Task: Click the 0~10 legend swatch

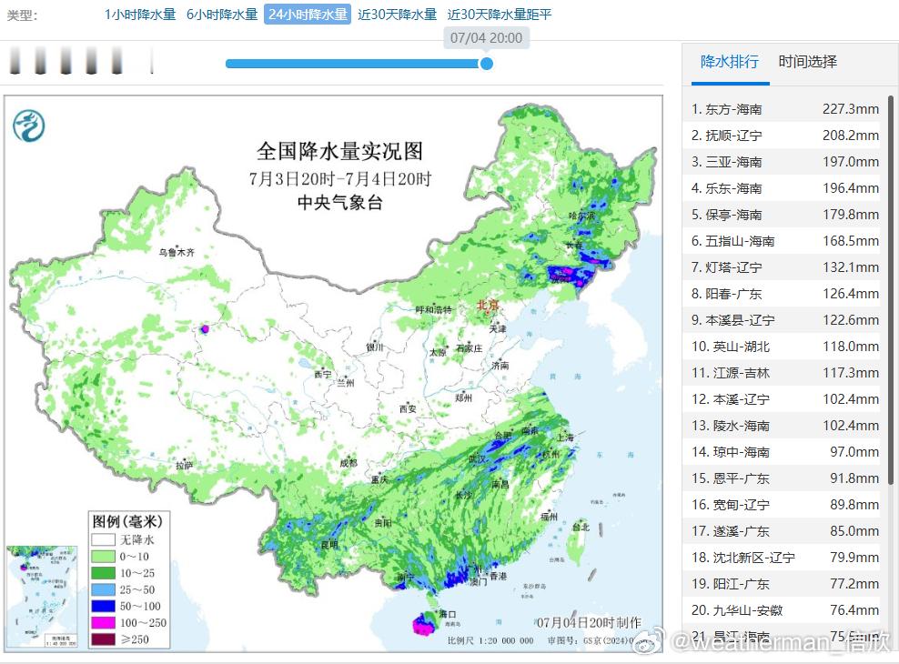Action: tap(103, 557)
